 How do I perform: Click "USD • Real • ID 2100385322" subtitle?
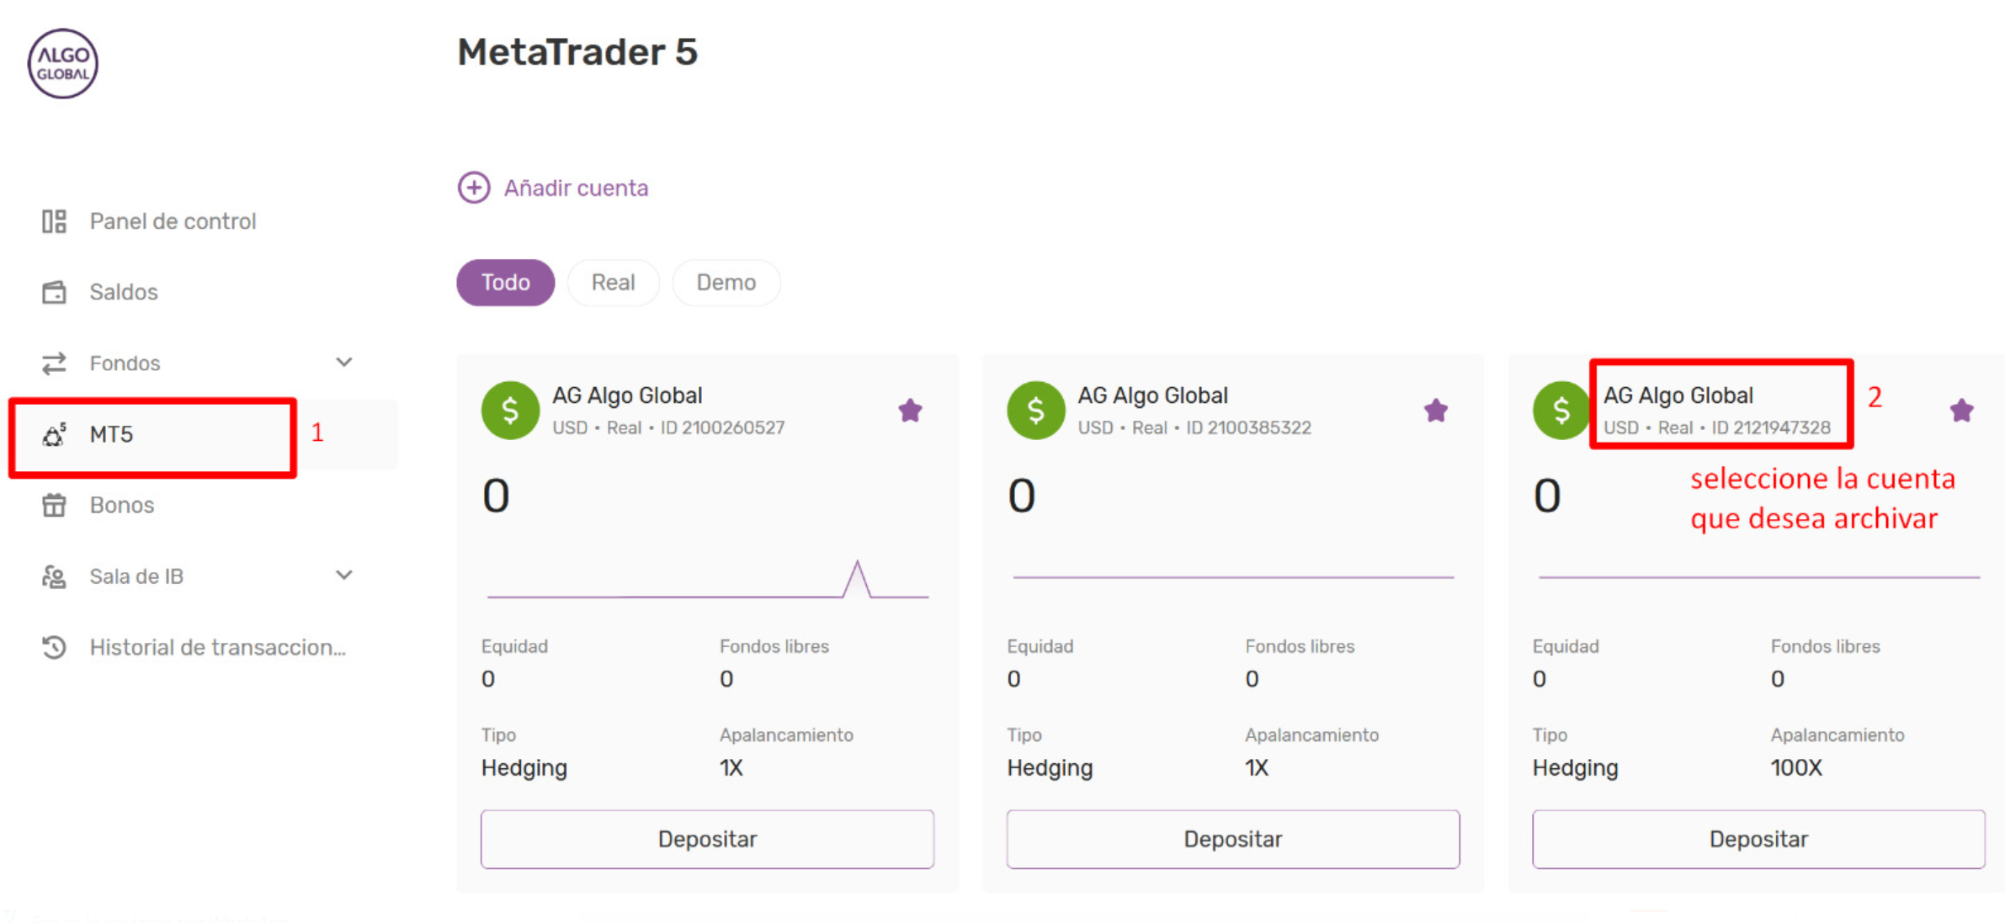point(1194,427)
